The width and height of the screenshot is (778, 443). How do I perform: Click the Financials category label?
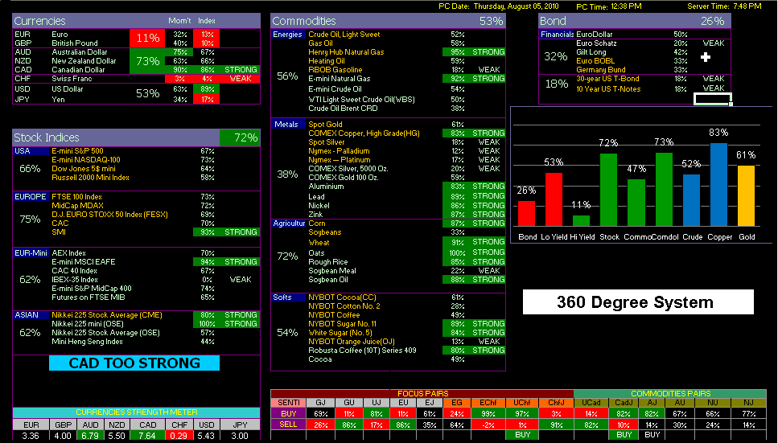click(x=557, y=35)
